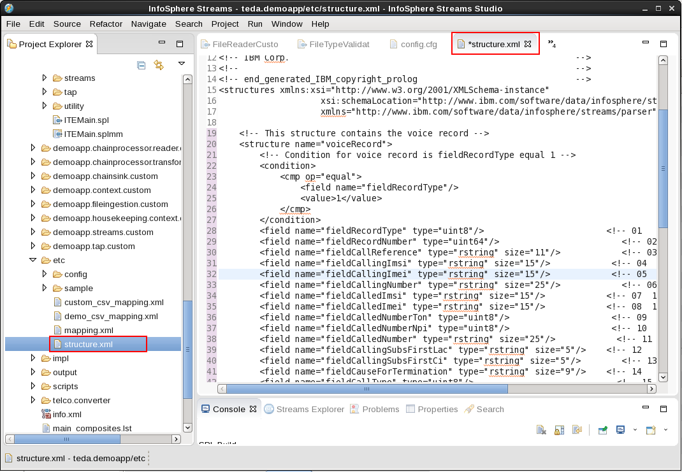Image resolution: width=682 pixels, height=472 pixels.
Task: Select mapping.xml in the tree
Action: [89, 331]
